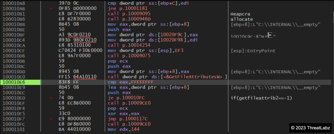334x134 pixels.
Task: Click the if(getfileattrib2==-1) comment
Action: pos(261,98)
